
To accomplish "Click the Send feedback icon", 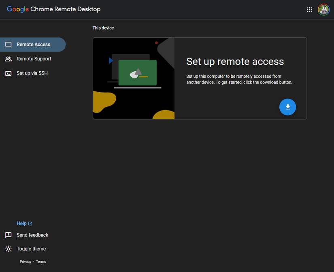I will point(8,235).
